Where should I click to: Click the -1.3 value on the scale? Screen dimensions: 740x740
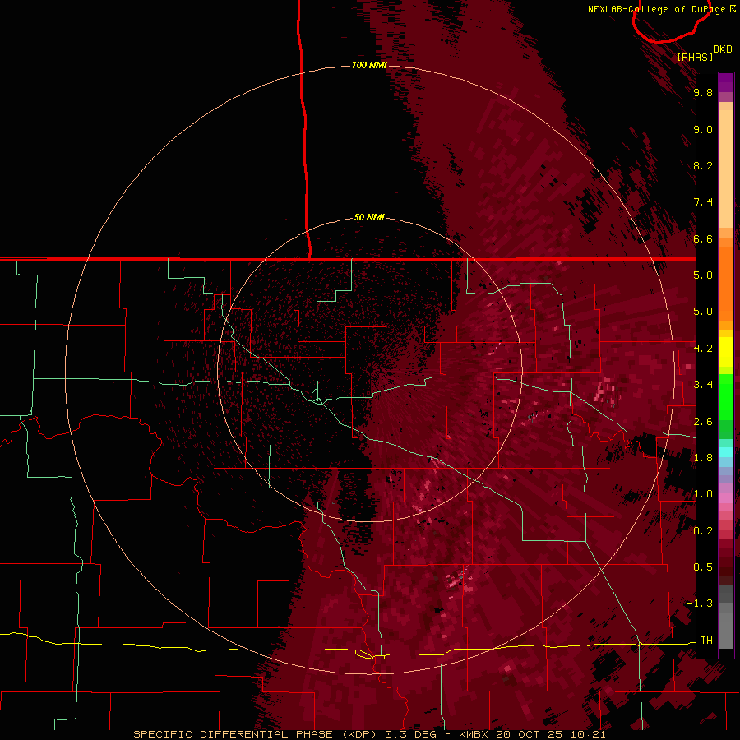pyautogui.click(x=700, y=604)
